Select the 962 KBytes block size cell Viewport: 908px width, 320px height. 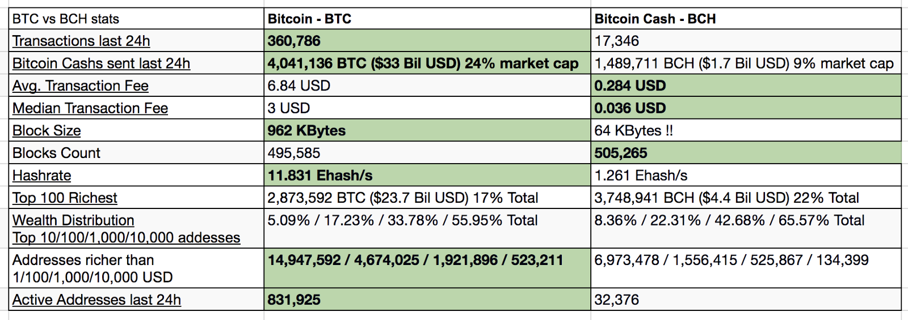pos(427,131)
